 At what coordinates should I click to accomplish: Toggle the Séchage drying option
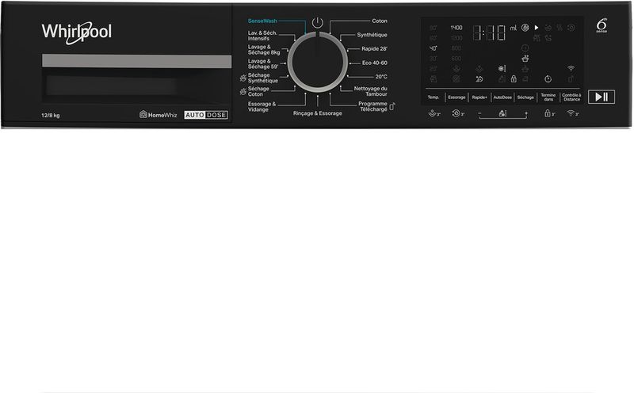click(x=525, y=97)
